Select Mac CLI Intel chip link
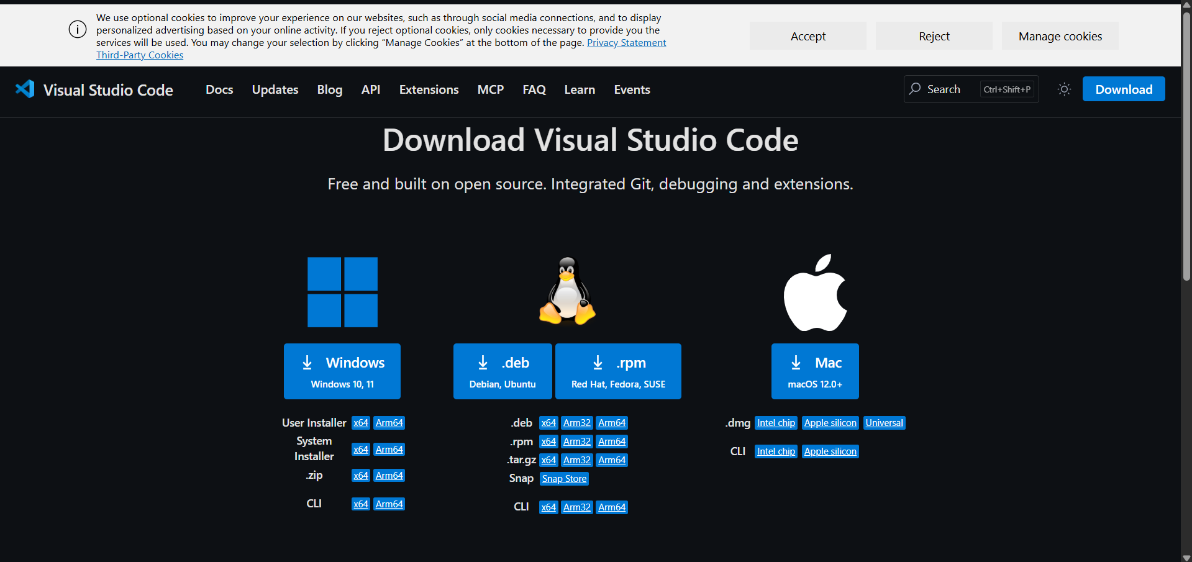 click(776, 451)
